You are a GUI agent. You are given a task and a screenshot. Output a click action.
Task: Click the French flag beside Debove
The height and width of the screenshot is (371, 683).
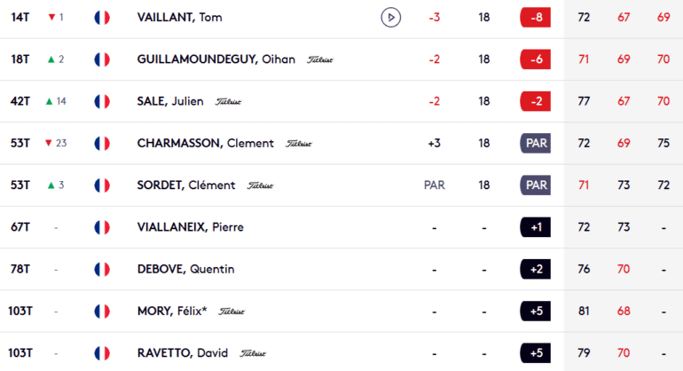101,269
